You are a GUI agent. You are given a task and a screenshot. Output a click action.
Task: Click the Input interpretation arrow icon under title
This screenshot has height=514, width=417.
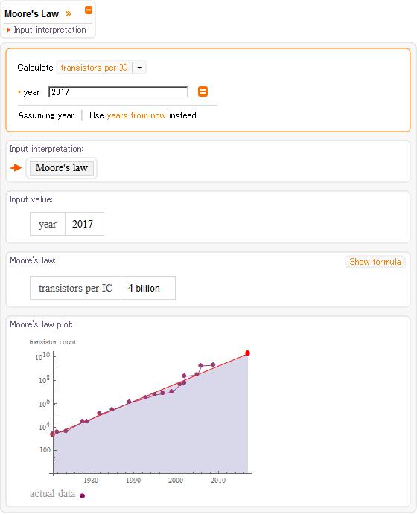tap(7, 30)
